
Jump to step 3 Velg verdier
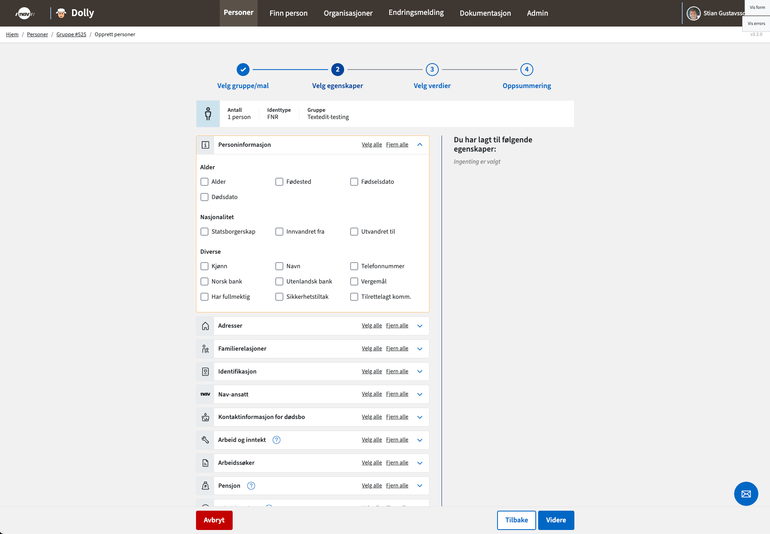432,70
